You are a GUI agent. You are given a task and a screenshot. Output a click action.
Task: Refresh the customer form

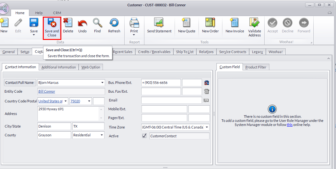click(114, 23)
